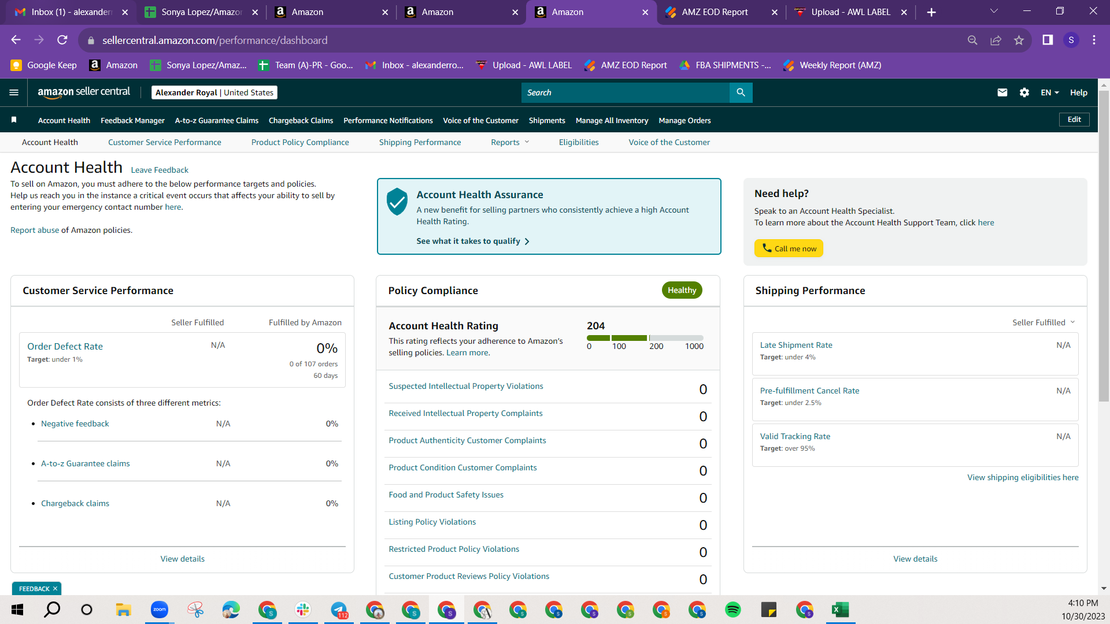This screenshot has width=1110, height=624.
Task: Open File Explorer from the taskbar
Action: coord(123,610)
